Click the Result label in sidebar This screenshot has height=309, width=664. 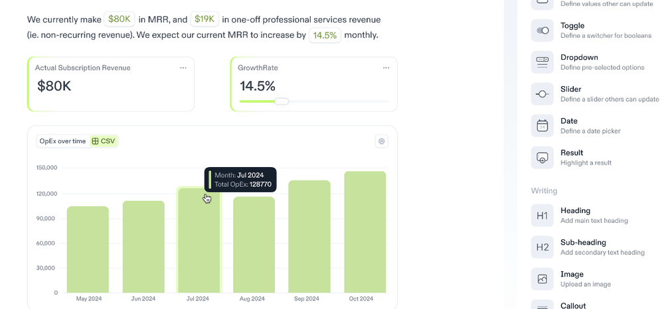point(572,153)
